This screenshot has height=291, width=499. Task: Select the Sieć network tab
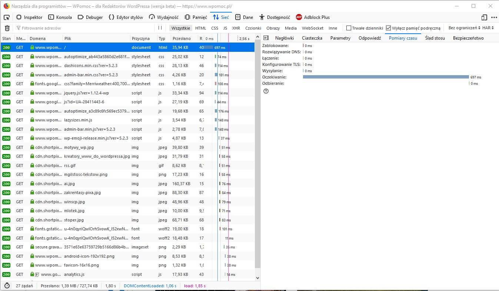[x=221, y=17]
